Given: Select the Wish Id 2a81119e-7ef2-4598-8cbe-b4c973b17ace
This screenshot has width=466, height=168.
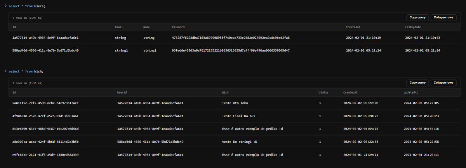Looking at the screenshot, I should [45, 103].
